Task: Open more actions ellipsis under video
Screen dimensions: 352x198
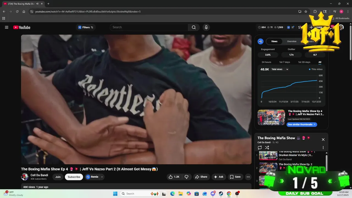Action: point(248,177)
